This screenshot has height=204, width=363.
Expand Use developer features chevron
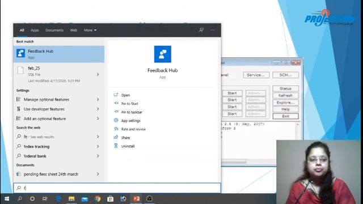click(98, 109)
